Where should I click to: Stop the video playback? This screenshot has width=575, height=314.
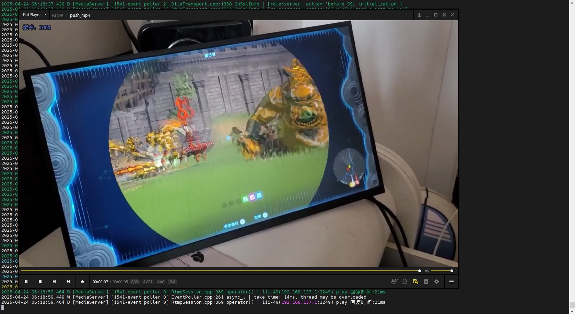[40, 281]
